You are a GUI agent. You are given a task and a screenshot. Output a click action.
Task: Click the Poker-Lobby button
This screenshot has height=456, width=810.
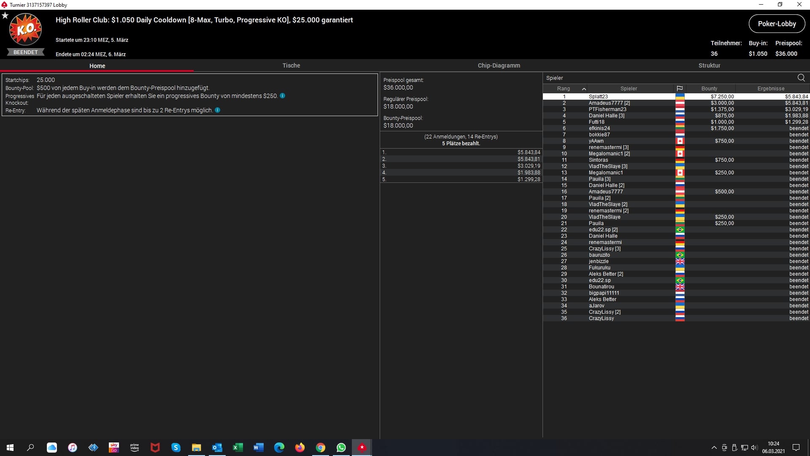click(777, 24)
